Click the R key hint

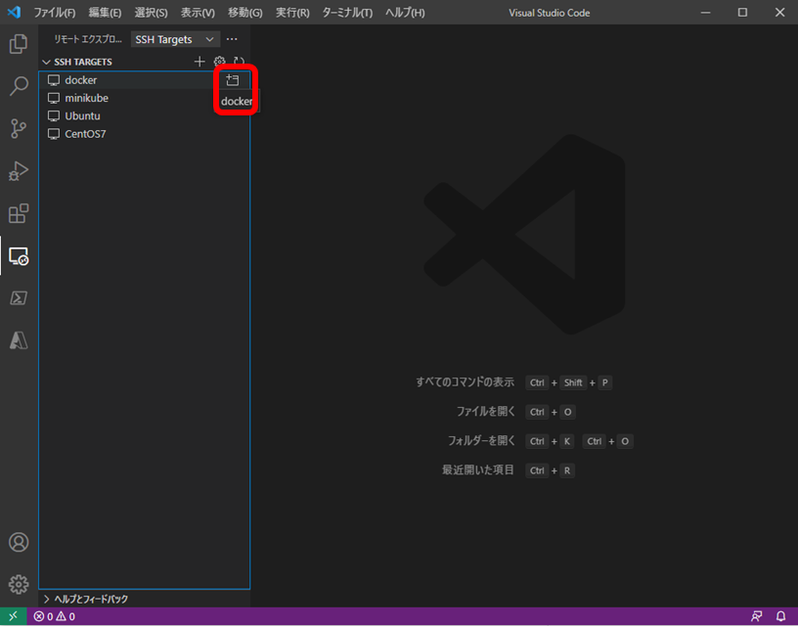pyautogui.click(x=567, y=470)
